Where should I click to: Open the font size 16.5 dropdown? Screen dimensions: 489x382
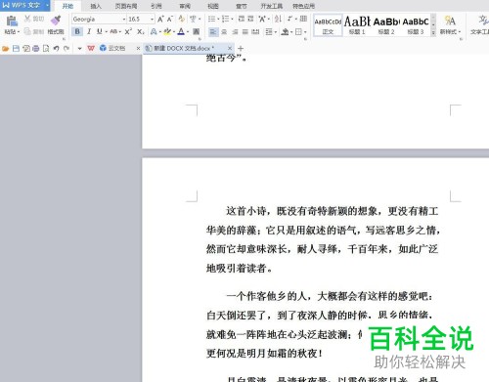point(152,20)
